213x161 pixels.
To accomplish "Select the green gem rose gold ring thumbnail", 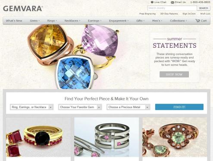I will click(175, 137).
